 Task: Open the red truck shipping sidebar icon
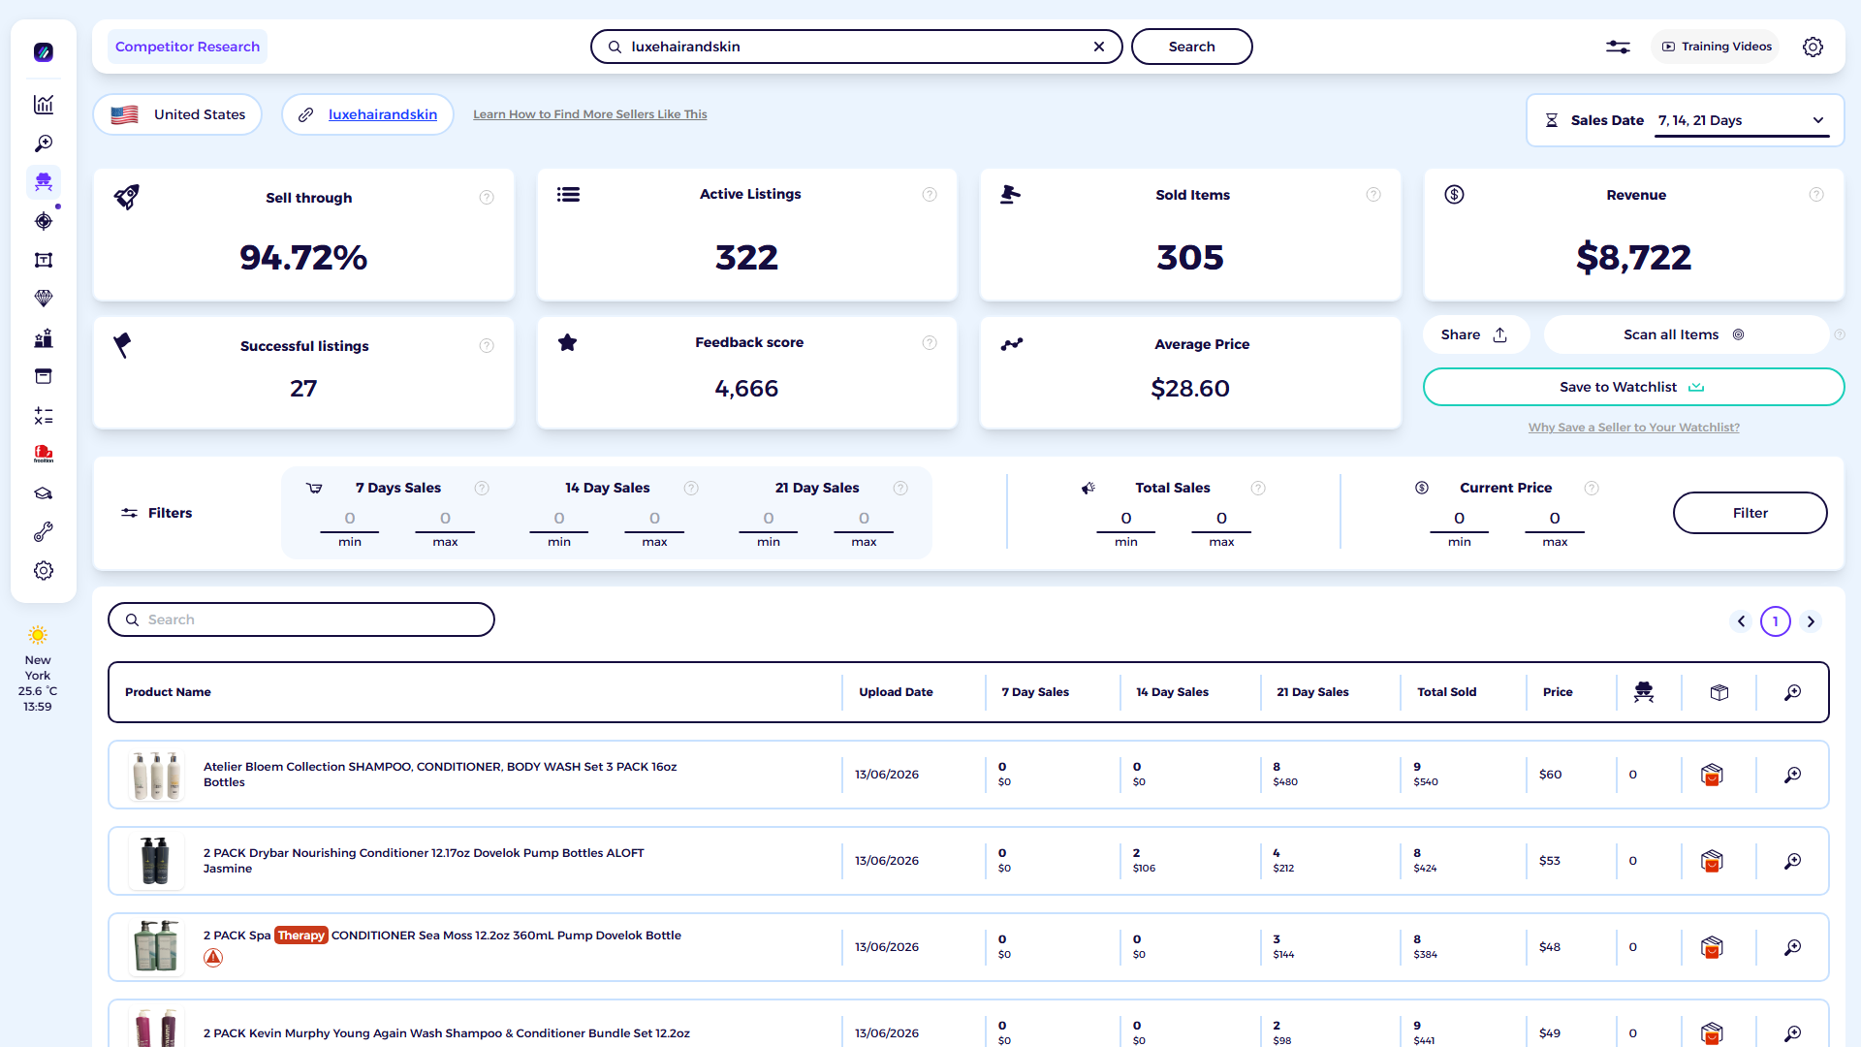(44, 454)
